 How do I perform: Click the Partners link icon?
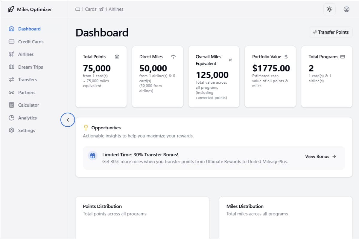click(12, 92)
